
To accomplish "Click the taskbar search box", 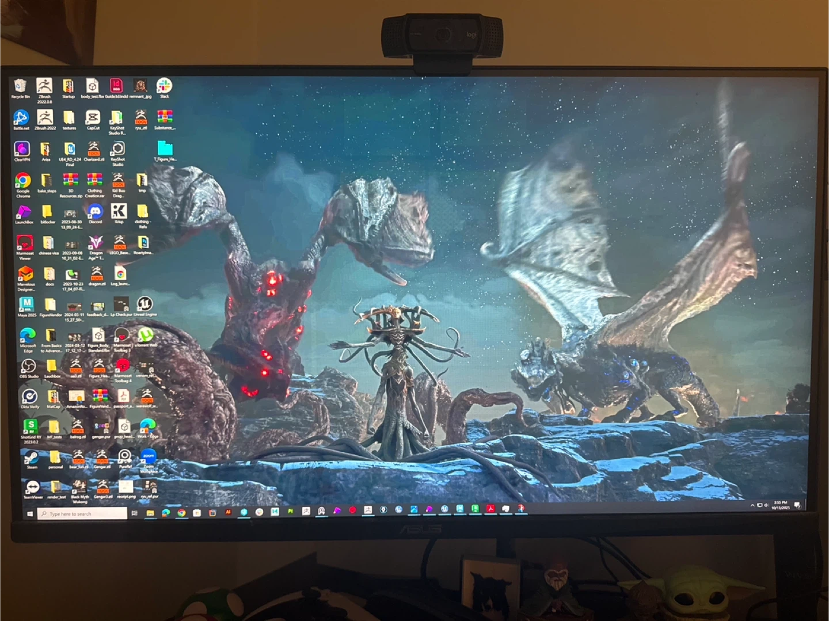I will point(82,513).
